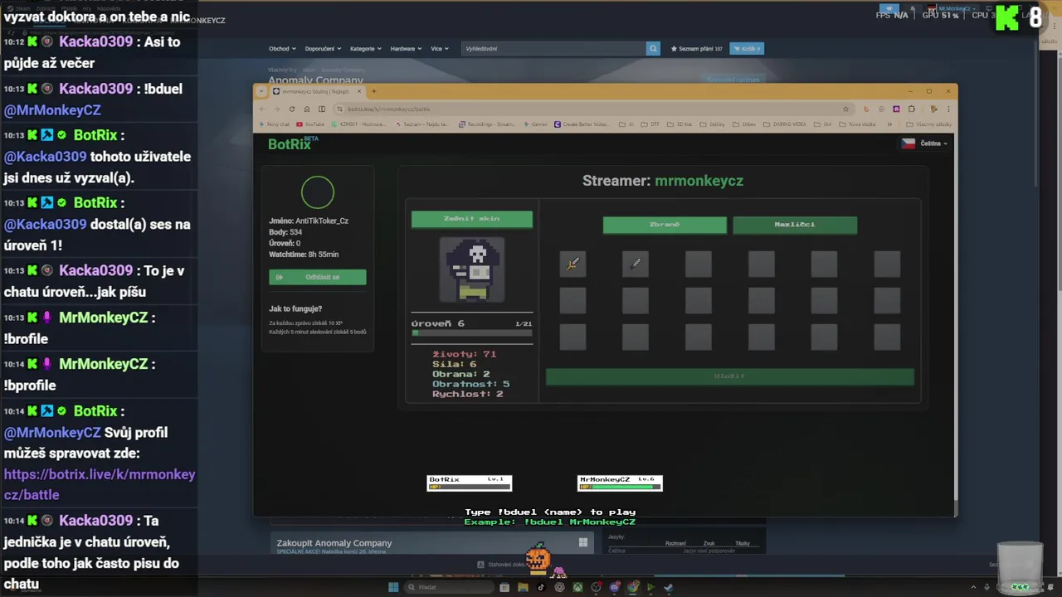Show more bookmarks with the chevron
The width and height of the screenshot is (1062, 597).
point(889,124)
